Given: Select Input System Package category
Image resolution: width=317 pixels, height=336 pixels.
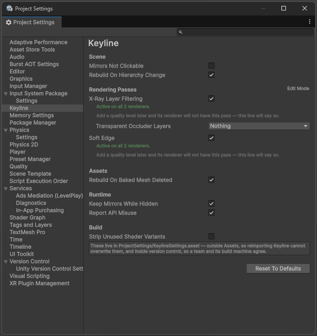Looking at the screenshot, I should click(38, 94).
